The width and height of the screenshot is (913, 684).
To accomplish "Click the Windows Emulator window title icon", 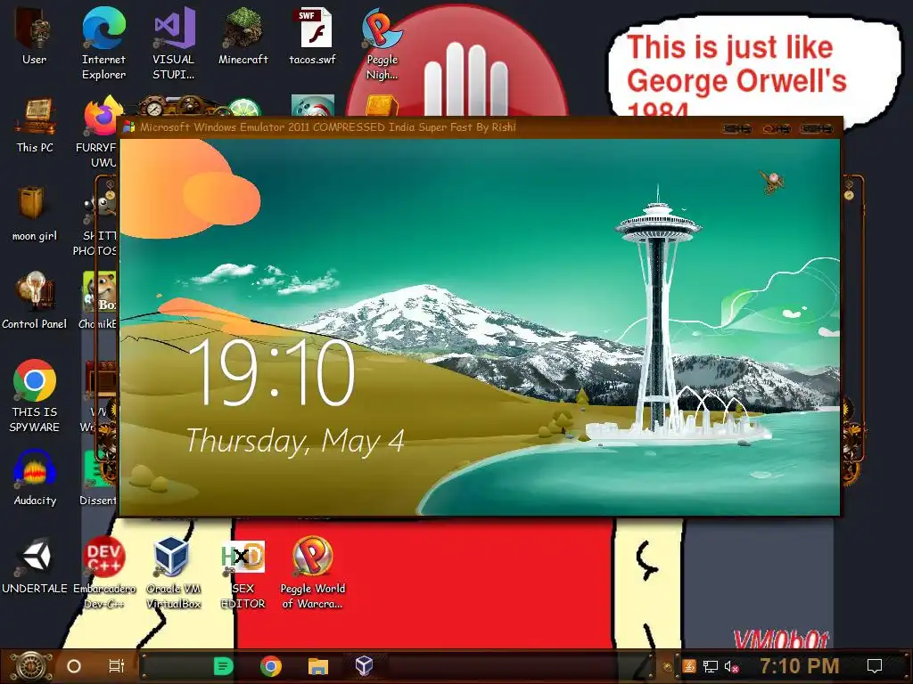I will coord(128,126).
